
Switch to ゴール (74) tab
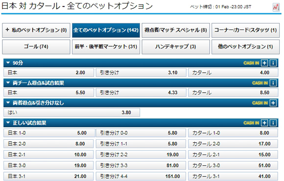(x=36, y=47)
